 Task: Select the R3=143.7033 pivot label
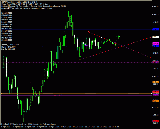[7, 13]
